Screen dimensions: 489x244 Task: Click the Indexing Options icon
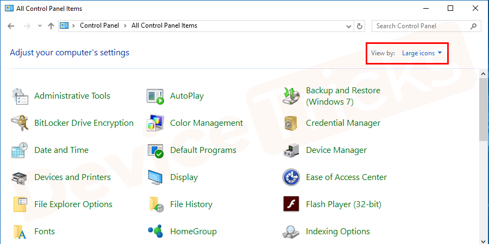point(292,232)
